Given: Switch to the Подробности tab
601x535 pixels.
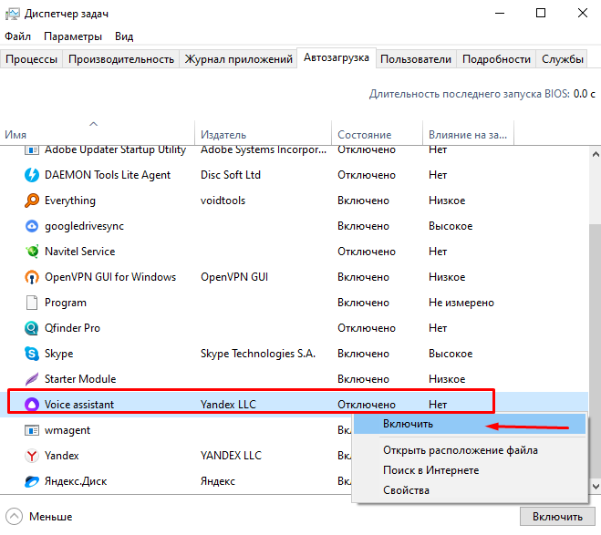Looking at the screenshot, I should point(496,59).
